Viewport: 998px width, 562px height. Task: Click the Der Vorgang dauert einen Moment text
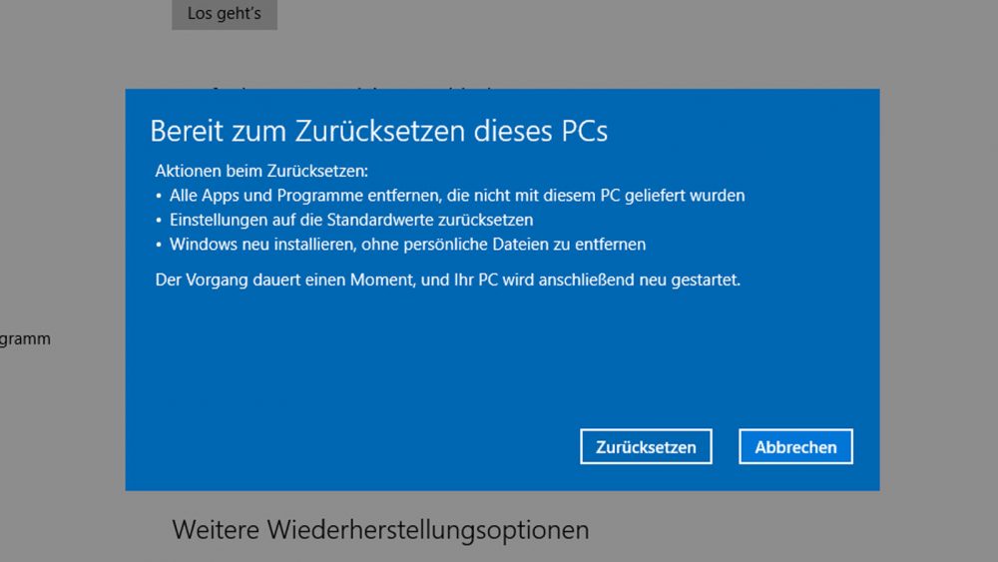pos(284,281)
